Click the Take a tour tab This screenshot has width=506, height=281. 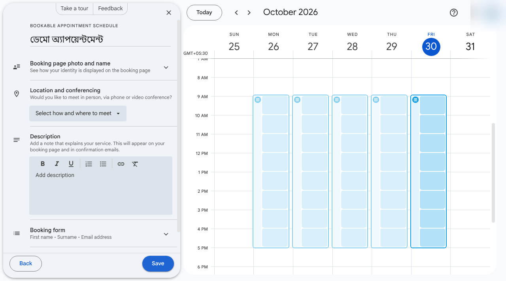74,8
